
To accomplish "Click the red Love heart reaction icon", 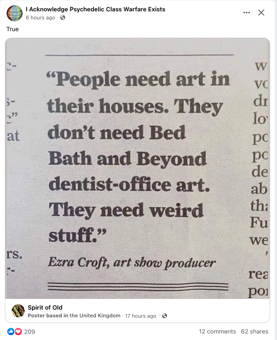I will pyautogui.click(x=18, y=331).
